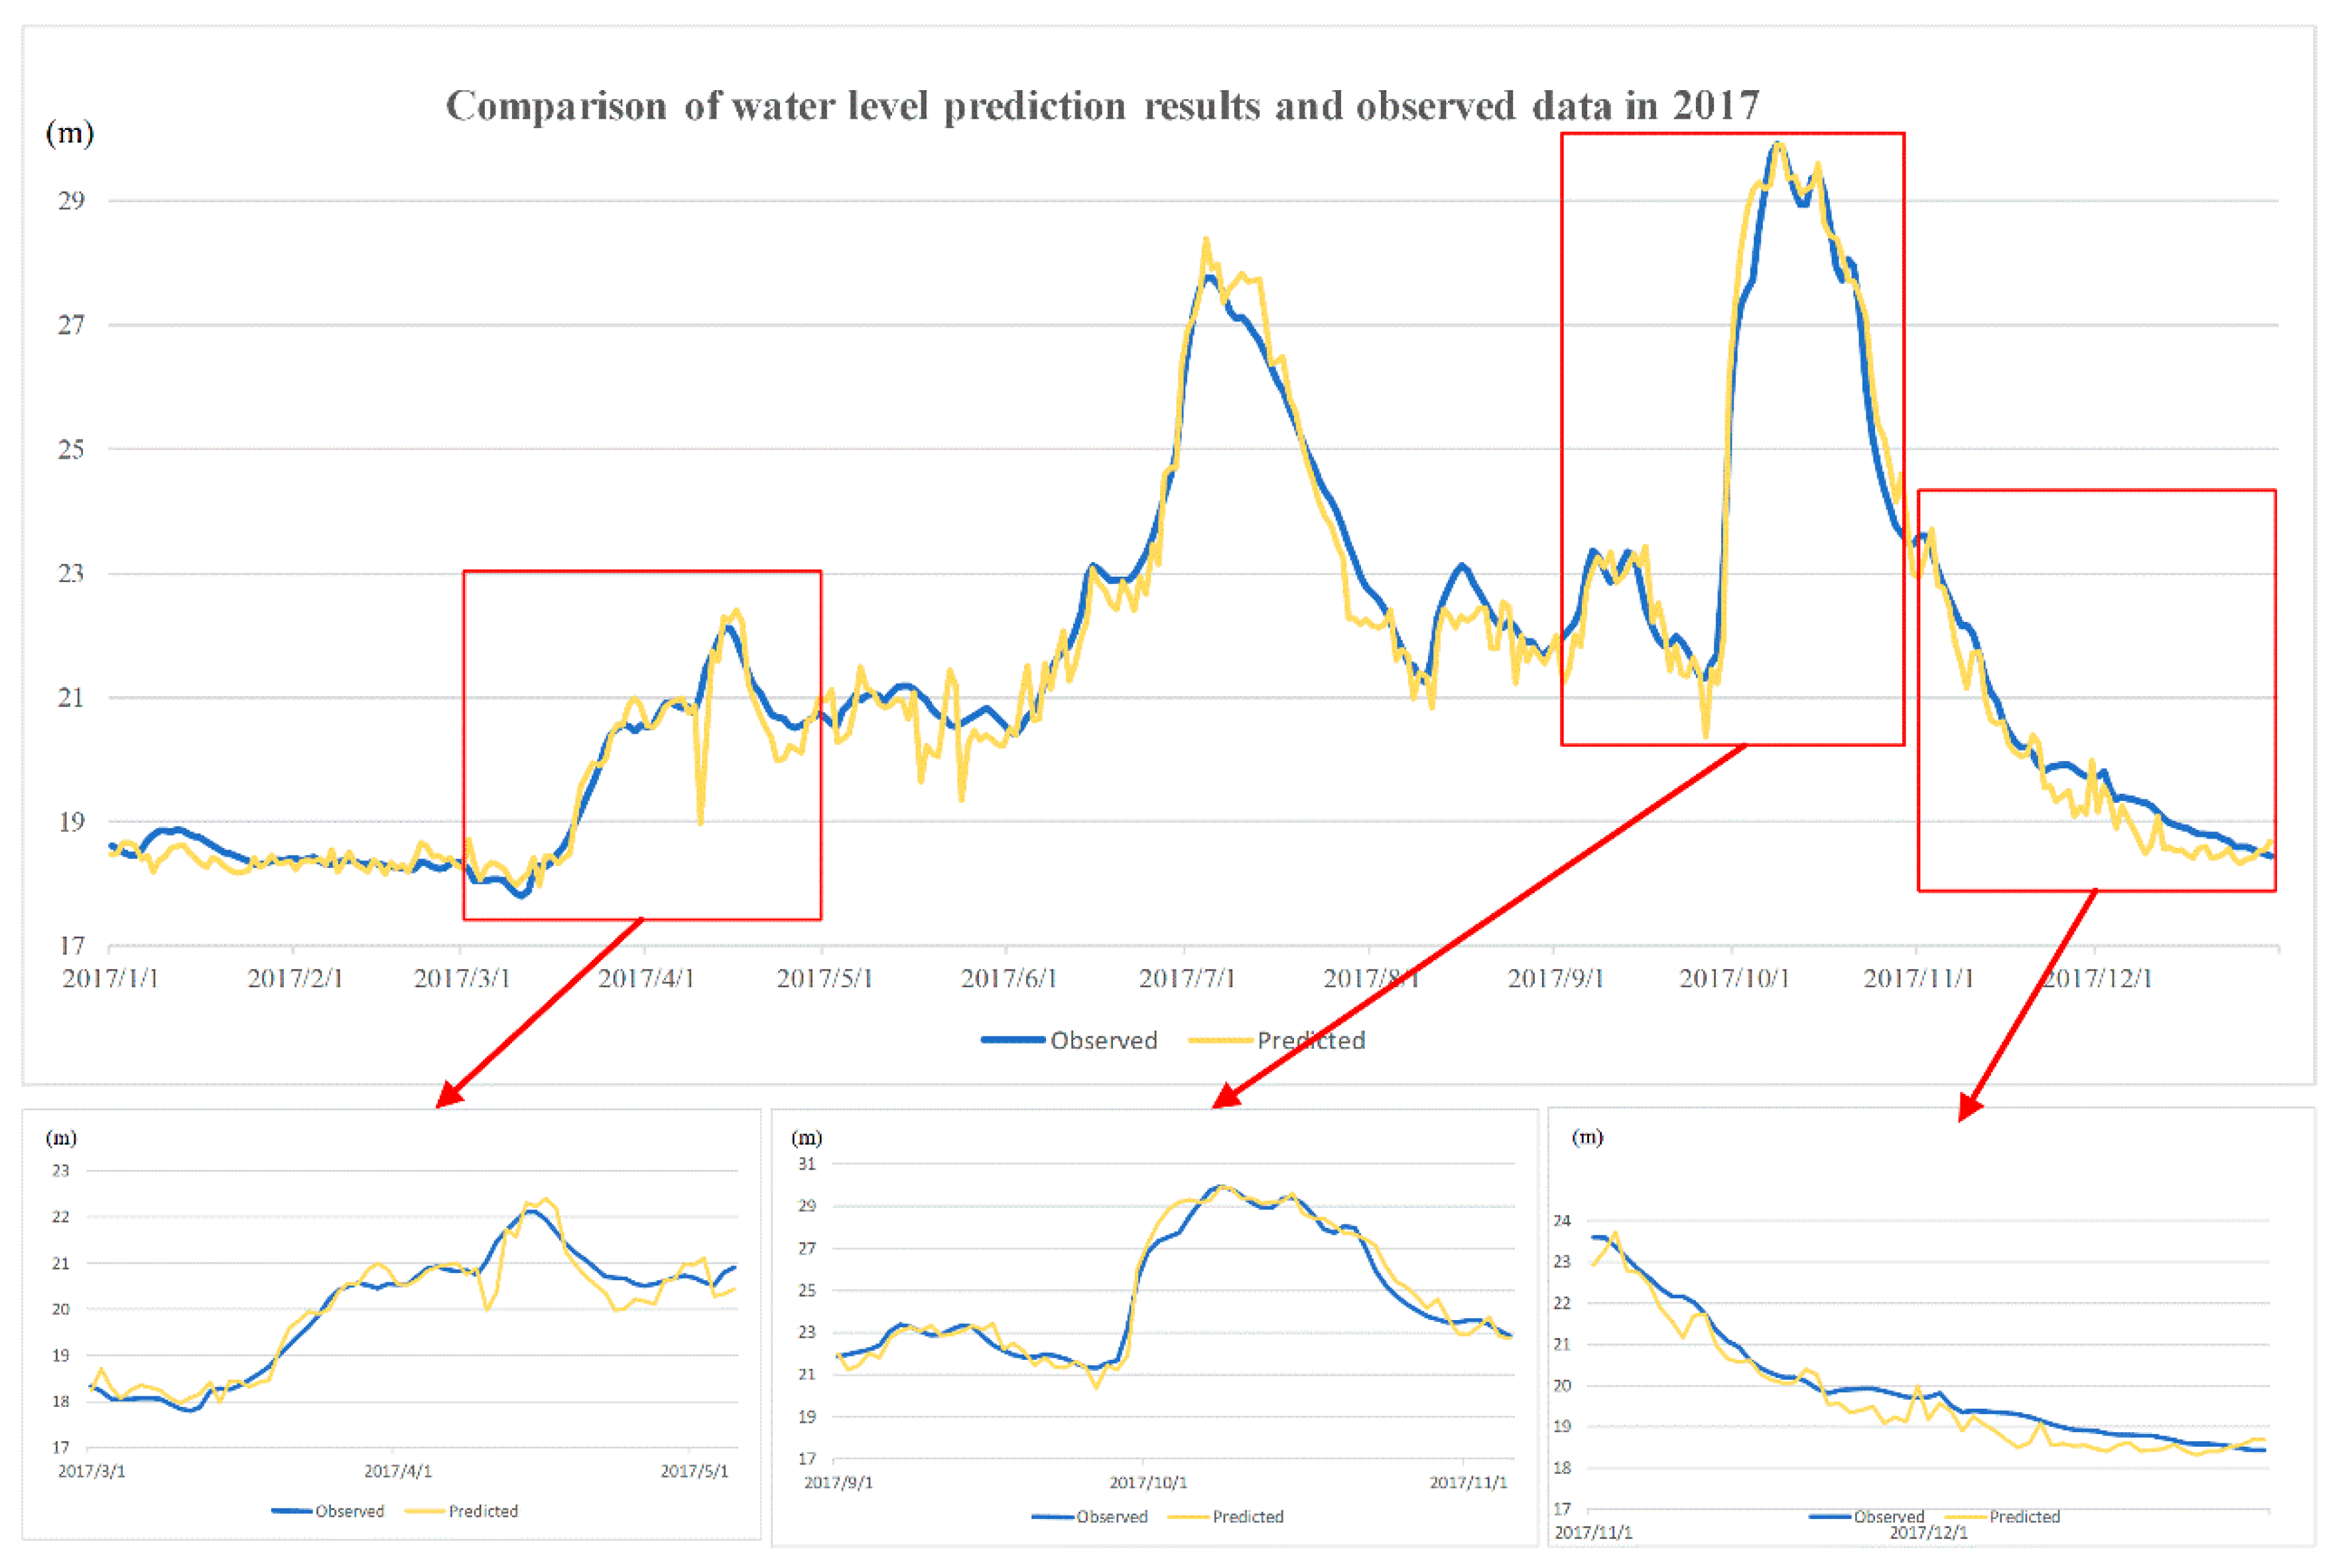Screen dimensions: 2338x1568
Task: Click the 2017/12/1 label in bottom-right chart
Action: pyautogui.click(x=1928, y=1532)
